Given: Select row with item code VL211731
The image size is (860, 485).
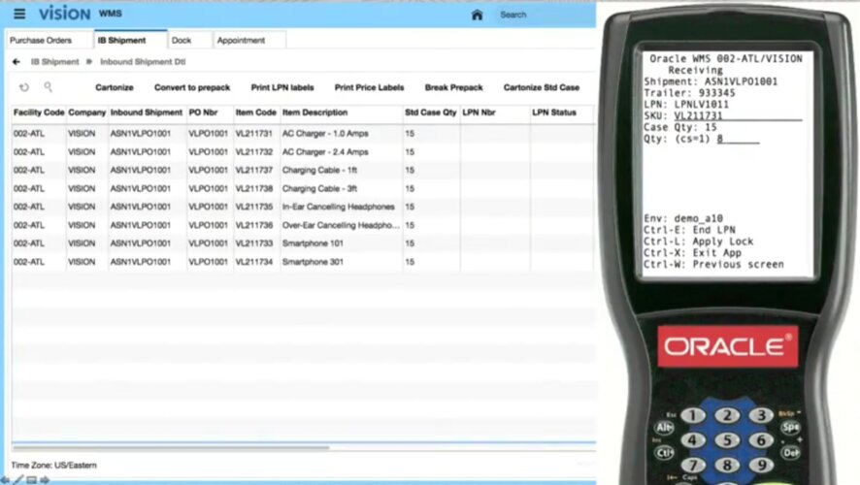Looking at the screenshot, I should [x=303, y=134].
